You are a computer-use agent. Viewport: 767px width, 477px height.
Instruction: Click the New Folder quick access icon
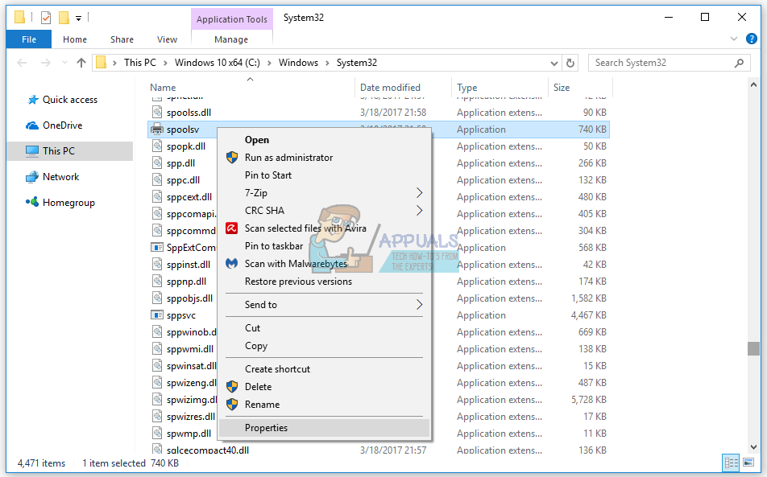pyautogui.click(x=64, y=18)
